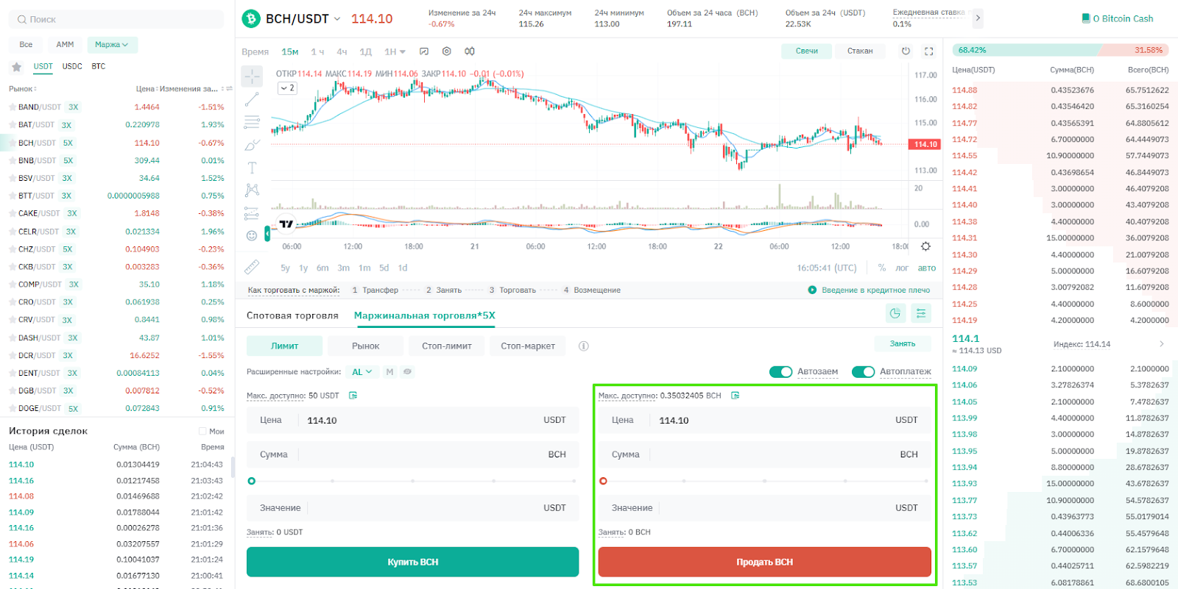Change candlestick chart type icon

pos(470,51)
